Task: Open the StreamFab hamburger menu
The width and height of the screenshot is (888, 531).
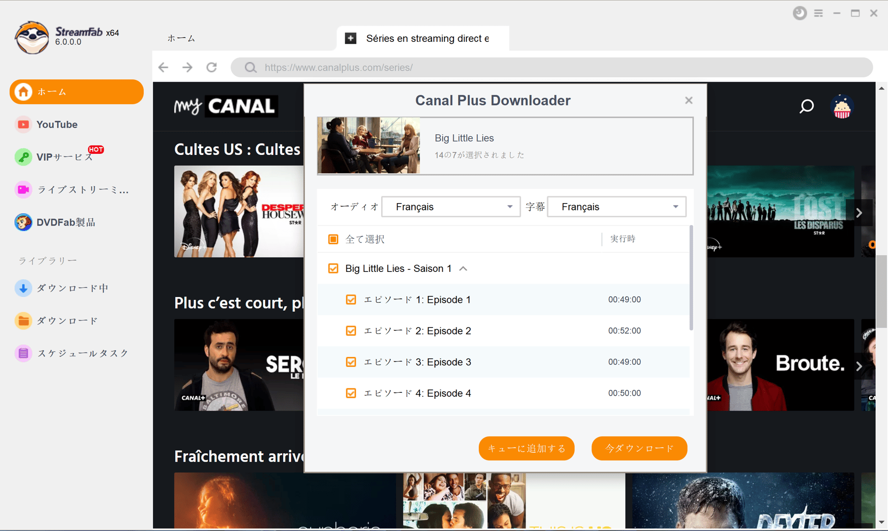Action: click(x=819, y=13)
